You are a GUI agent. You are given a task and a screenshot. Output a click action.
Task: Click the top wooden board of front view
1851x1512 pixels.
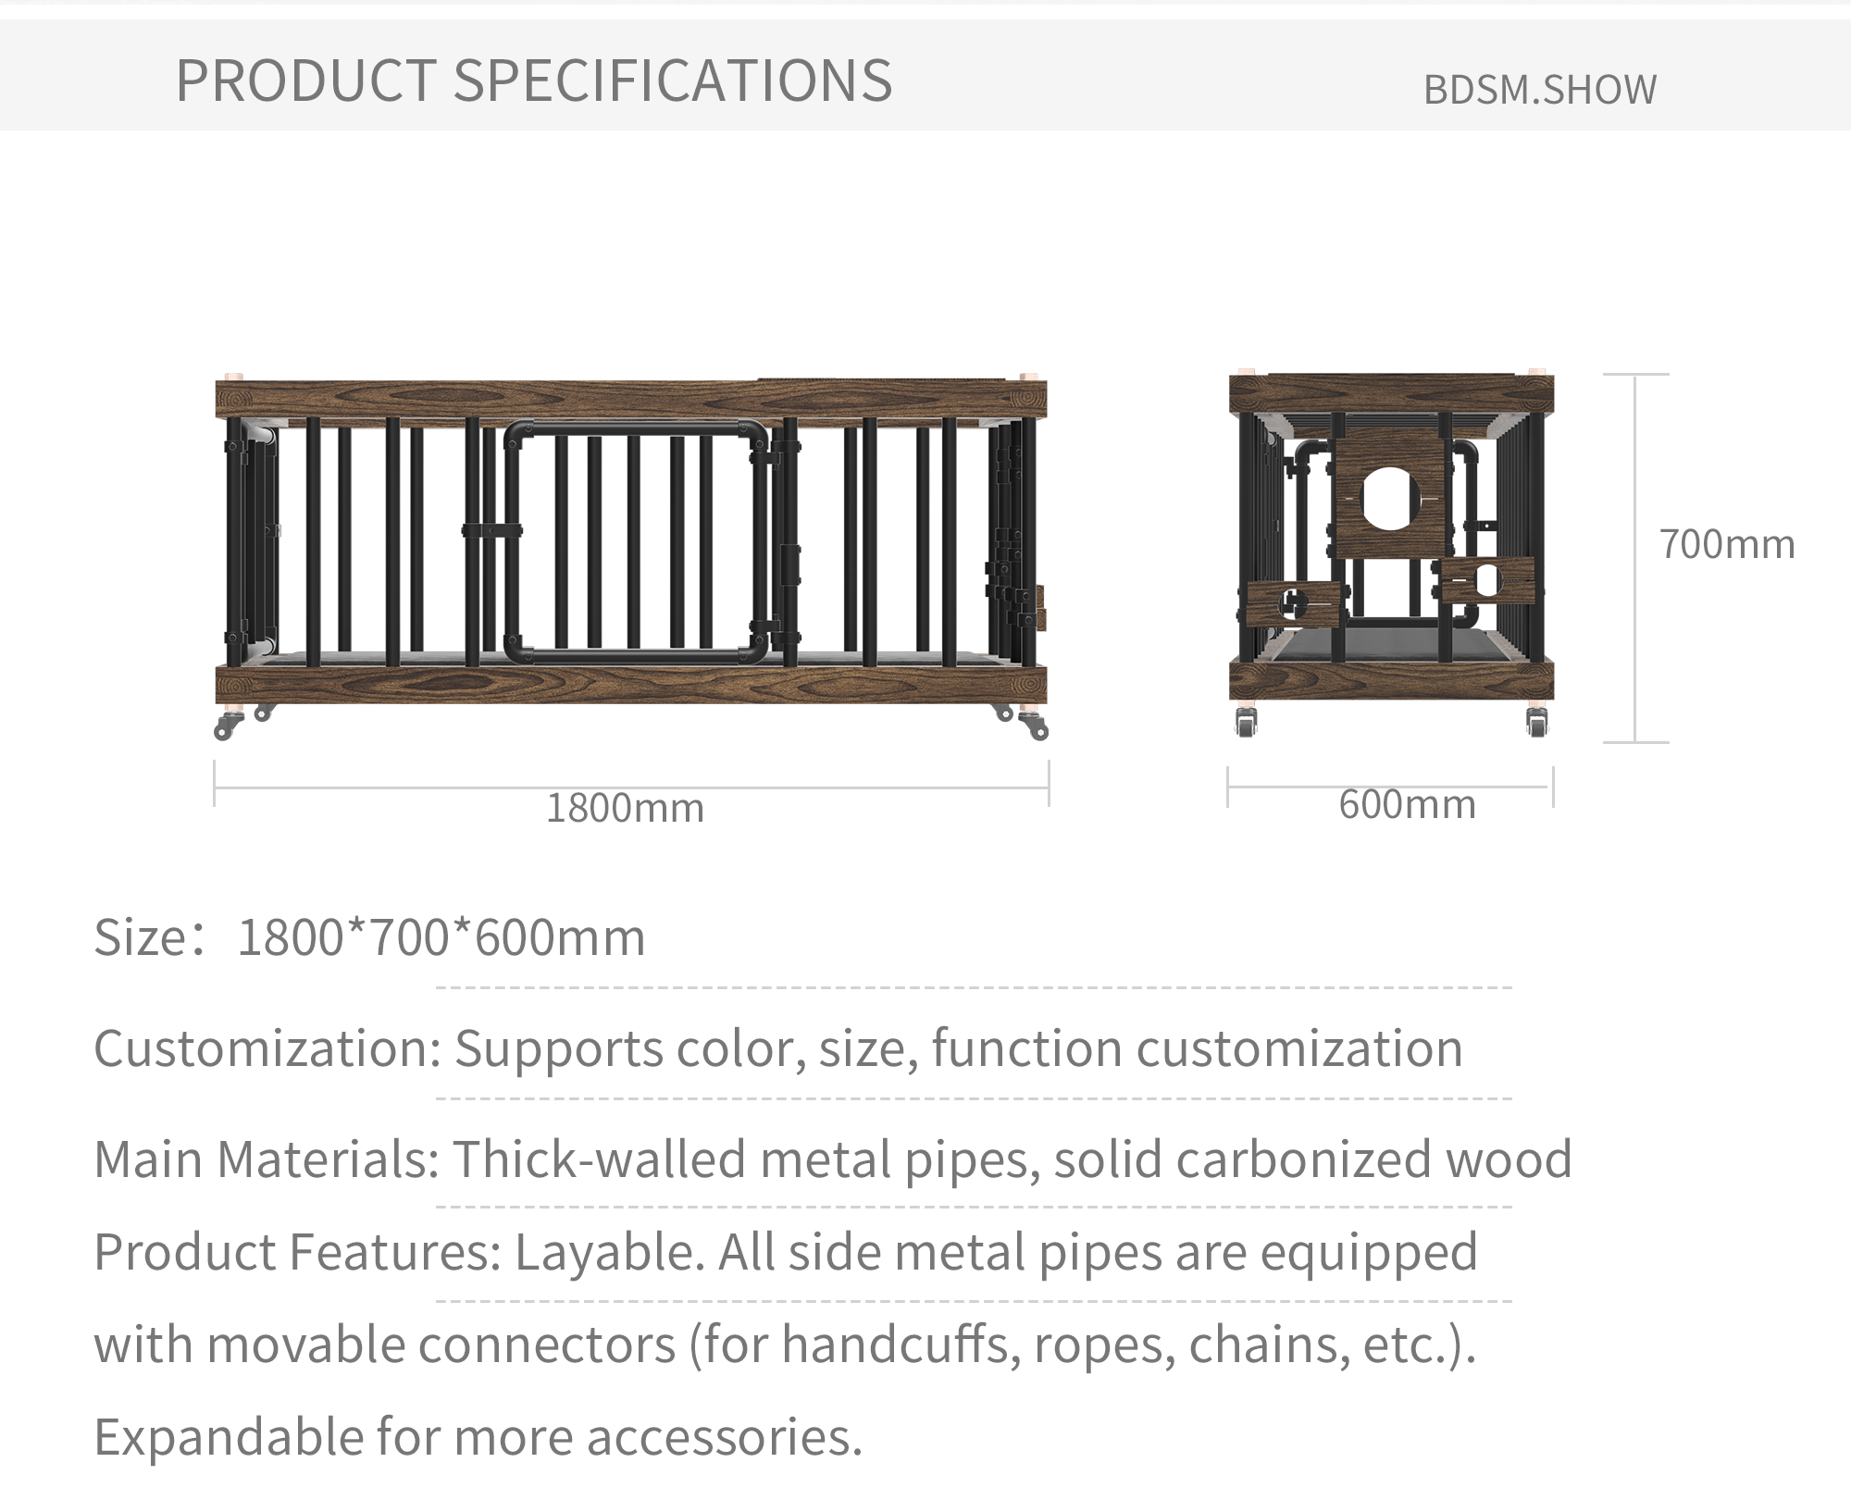tap(630, 399)
